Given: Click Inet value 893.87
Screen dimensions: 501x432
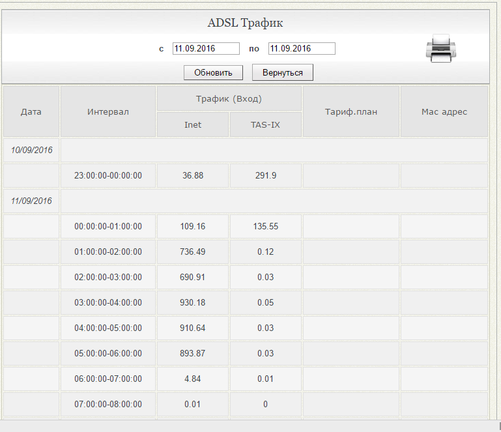Looking at the screenshot, I should point(193,353).
